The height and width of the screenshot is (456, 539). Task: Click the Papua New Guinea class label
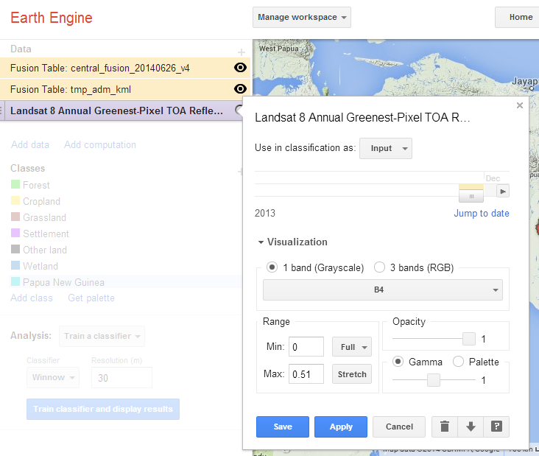(63, 282)
